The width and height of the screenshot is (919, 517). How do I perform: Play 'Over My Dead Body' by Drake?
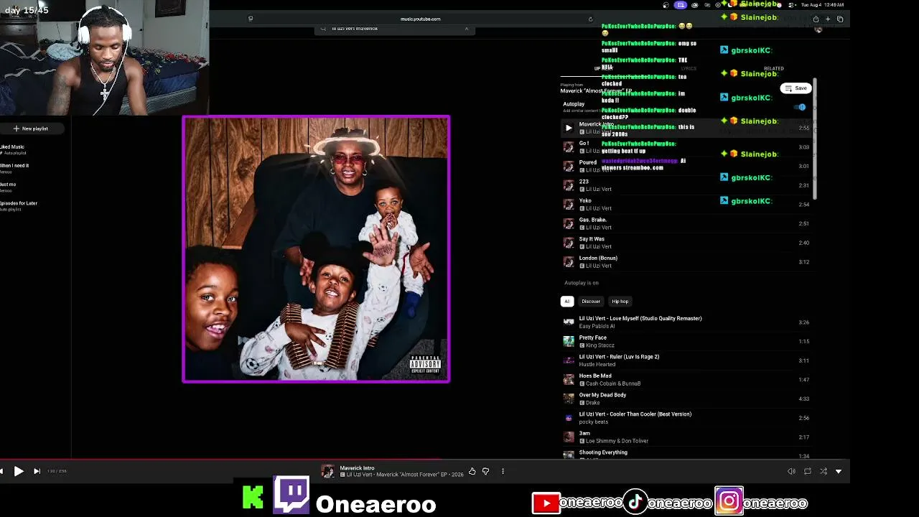686,399
